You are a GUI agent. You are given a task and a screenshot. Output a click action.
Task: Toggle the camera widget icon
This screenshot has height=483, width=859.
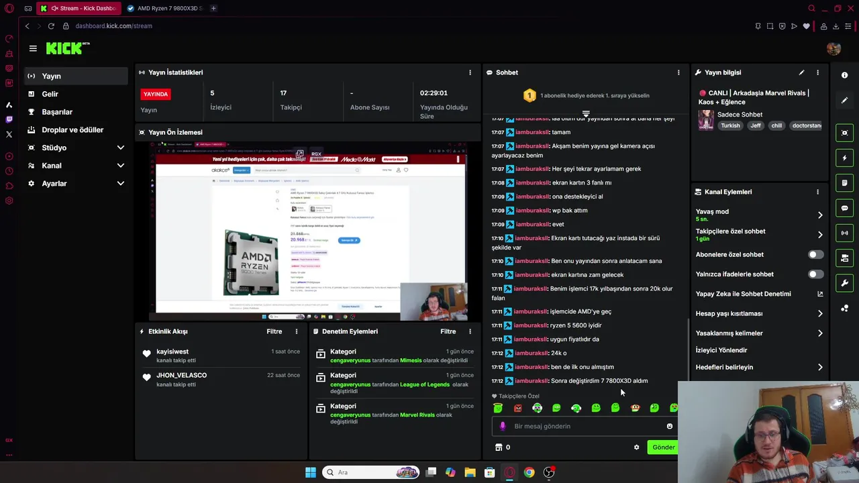pyautogui.click(x=844, y=258)
